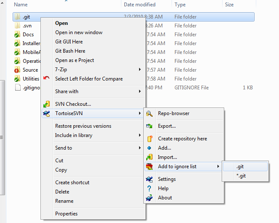Click the Export icon in submenu
Viewport: 279px width, 223px height.
coord(149,126)
